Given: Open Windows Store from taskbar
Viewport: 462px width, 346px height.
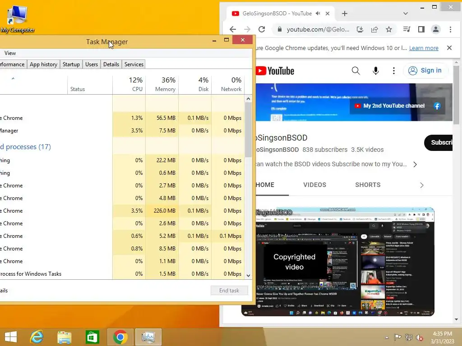Looking at the screenshot, I should 92,337.
